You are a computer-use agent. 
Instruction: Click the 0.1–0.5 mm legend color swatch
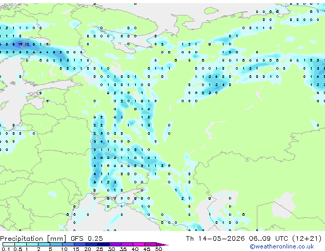(x=9, y=244)
